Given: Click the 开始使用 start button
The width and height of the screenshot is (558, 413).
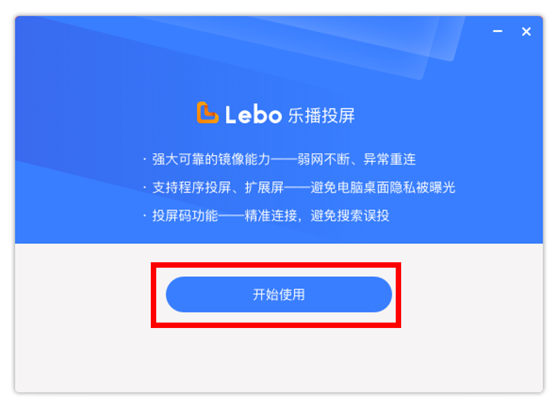Looking at the screenshot, I should tap(279, 295).
